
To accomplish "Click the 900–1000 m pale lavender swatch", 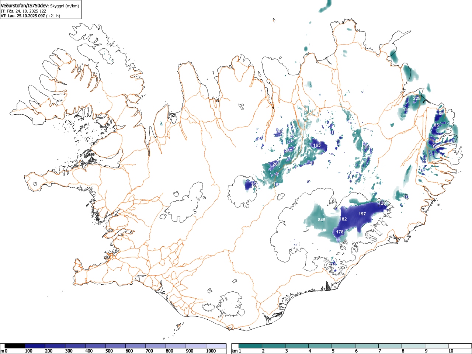I will 196,346.
